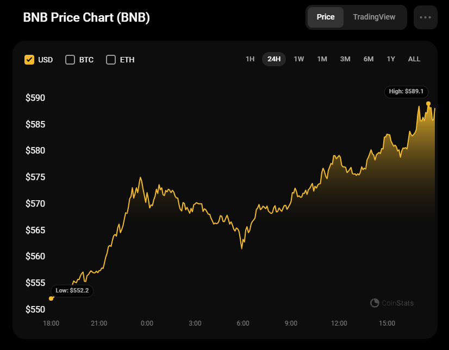Select the 1H time range
Screen dimensions: 449x350
(x=250, y=59)
